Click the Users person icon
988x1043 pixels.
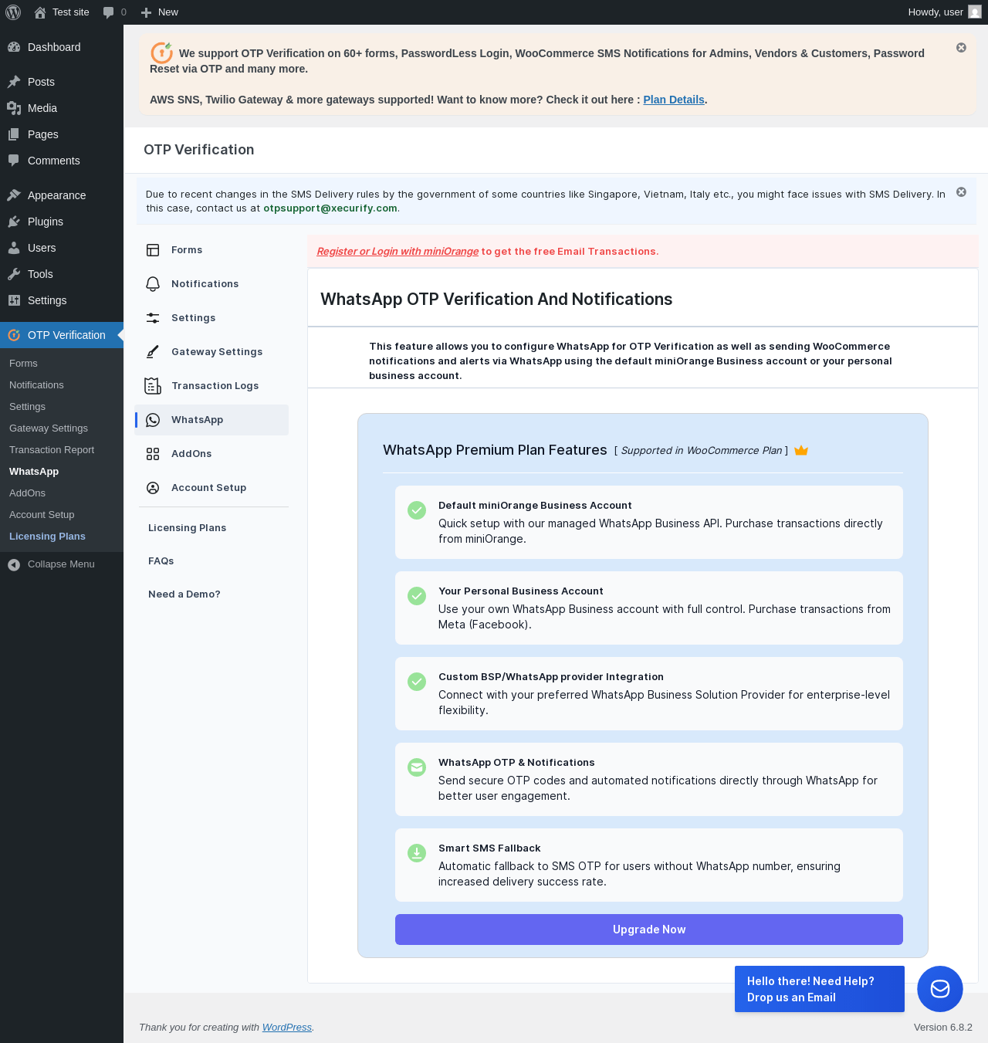click(x=14, y=248)
